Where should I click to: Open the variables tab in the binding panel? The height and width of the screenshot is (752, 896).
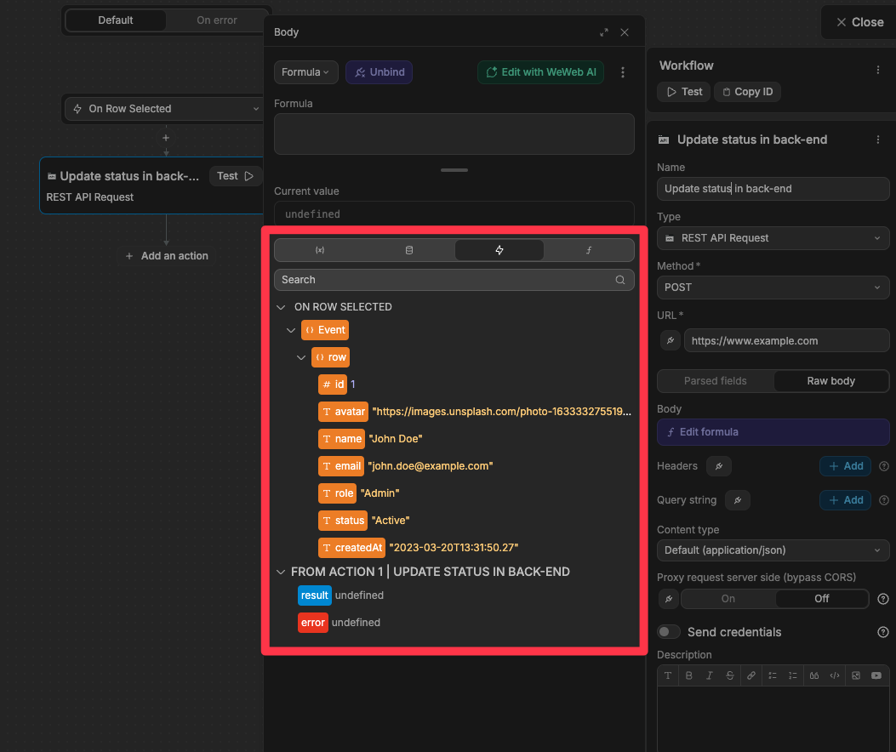pos(320,250)
